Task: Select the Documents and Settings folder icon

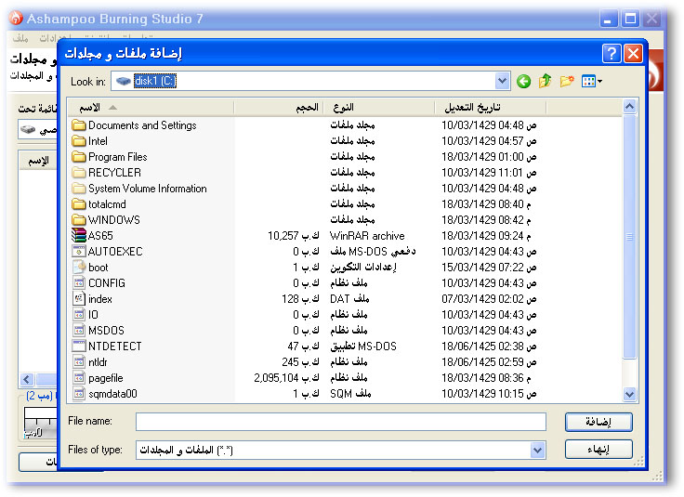Action: (x=78, y=125)
